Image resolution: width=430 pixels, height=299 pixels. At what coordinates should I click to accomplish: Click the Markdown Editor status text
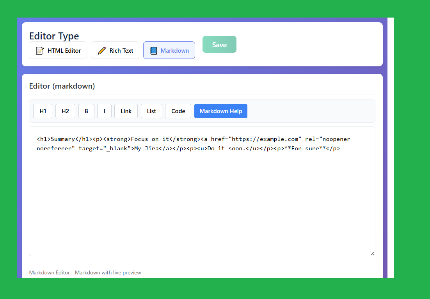[x=85, y=272]
